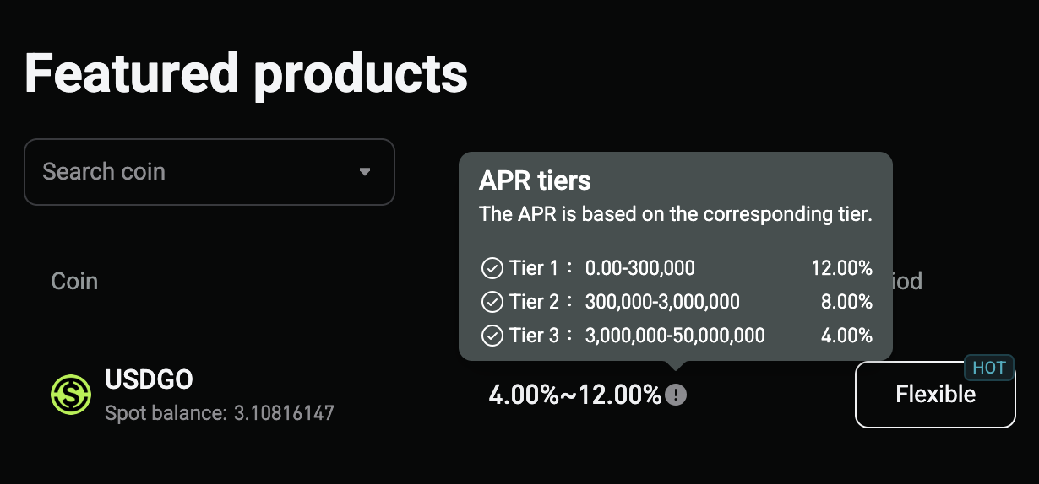Click the Featured products heading
This screenshot has height=484, width=1039.
pos(246,73)
